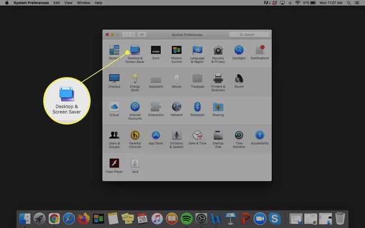Click the AirPlay display icon
Screen dimensions: 365x228
(x=282, y=3)
